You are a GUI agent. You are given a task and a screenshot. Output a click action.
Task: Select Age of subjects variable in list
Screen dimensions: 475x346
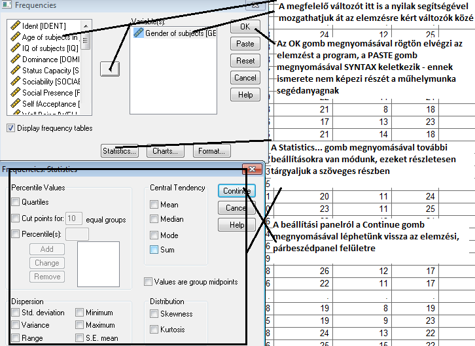[49, 37]
